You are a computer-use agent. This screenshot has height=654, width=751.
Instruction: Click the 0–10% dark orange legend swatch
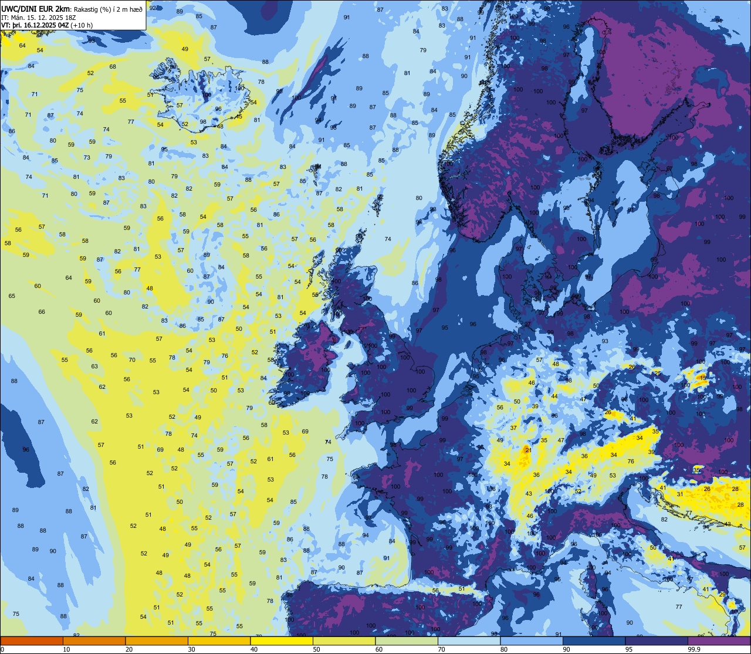(32, 641)
